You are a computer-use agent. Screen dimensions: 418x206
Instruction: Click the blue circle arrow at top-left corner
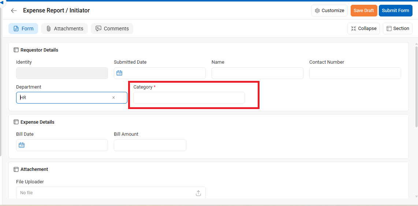(x=1, y=3)
